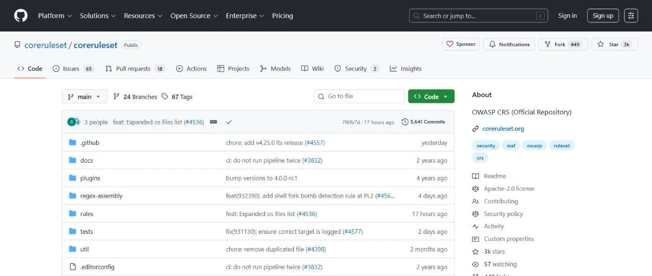Focus the Search or jump to field
The height and width of the screenshot is (276, 652).
point(479,16)
